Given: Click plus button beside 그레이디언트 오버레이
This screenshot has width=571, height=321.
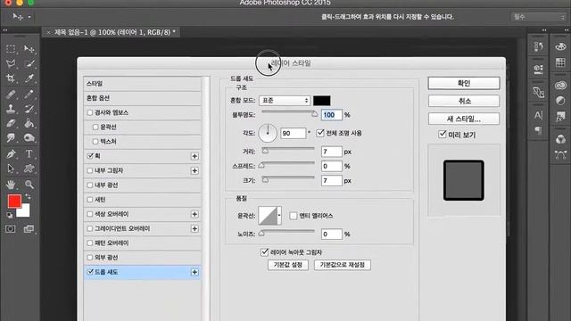Looking at the screenshot, I should (x=194, y=228).
